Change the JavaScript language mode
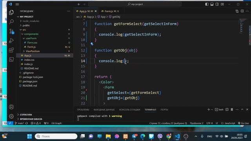 [x=228, y=123]
